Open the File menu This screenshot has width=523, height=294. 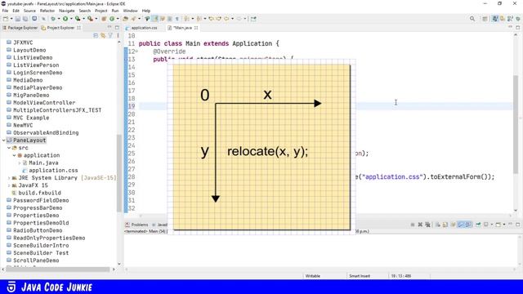click(5, 11)
